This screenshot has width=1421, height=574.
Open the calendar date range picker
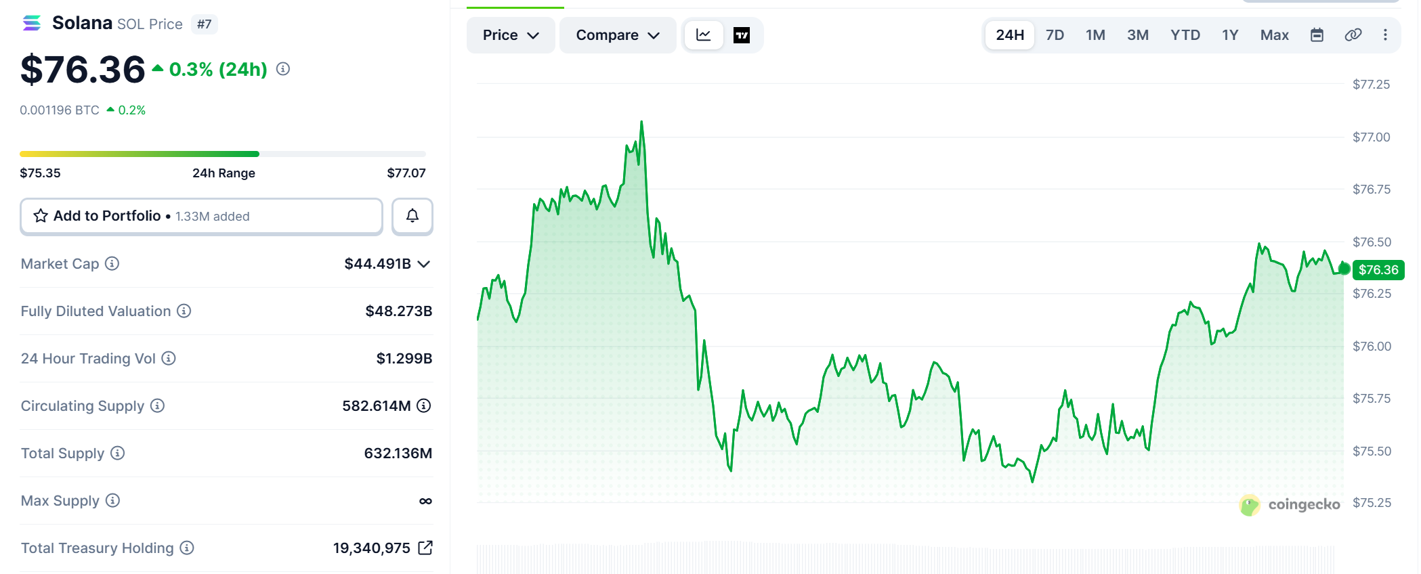[x=1317, y=35]
